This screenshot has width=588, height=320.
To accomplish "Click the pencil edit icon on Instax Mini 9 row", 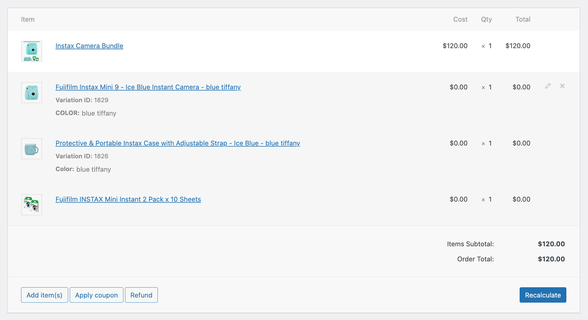I will pos(548,86).
